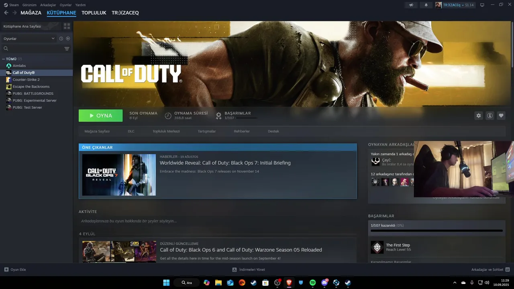The width and height of the screenshot is (514, 289).
Task: Open the Arkadaşlar menu
Action: pyautogui.click(x=48, y=5)
